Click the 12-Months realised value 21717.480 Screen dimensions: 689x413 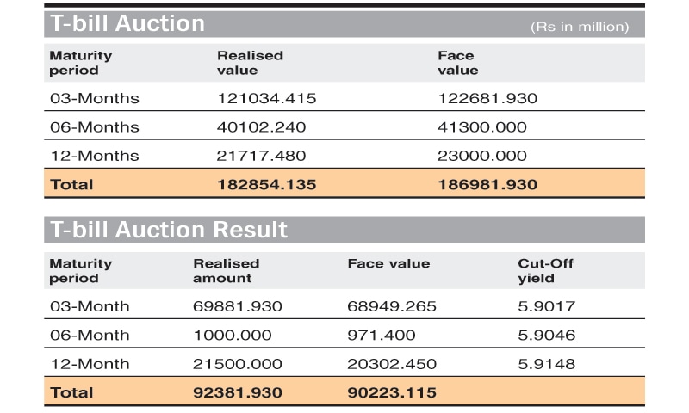261,156
